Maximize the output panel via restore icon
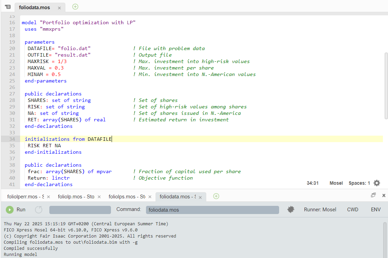Viewport: 388px width, 258px height. point(373,195)
